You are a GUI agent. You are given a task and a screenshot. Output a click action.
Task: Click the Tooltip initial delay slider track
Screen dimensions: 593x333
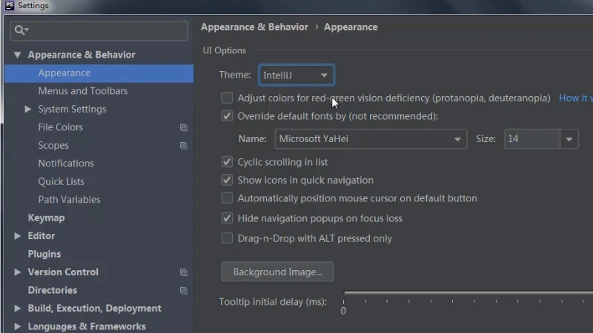(468, 292)
